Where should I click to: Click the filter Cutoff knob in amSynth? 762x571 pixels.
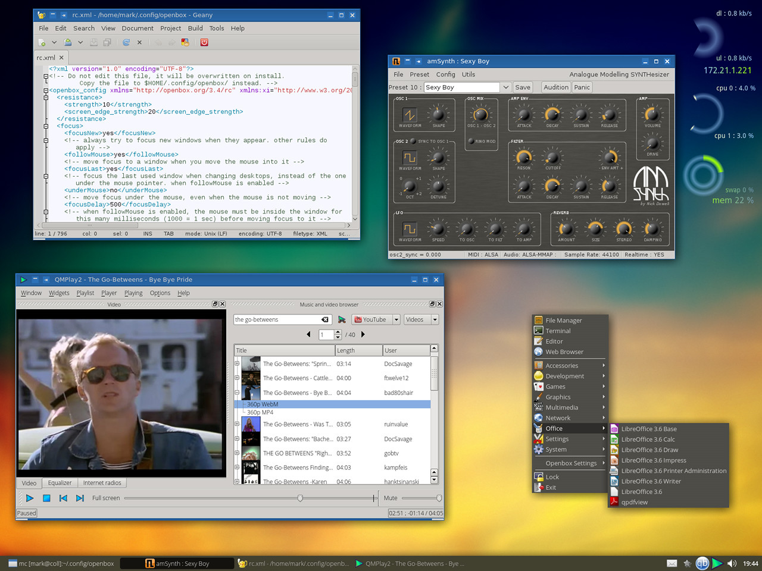[x=552, y=157]
